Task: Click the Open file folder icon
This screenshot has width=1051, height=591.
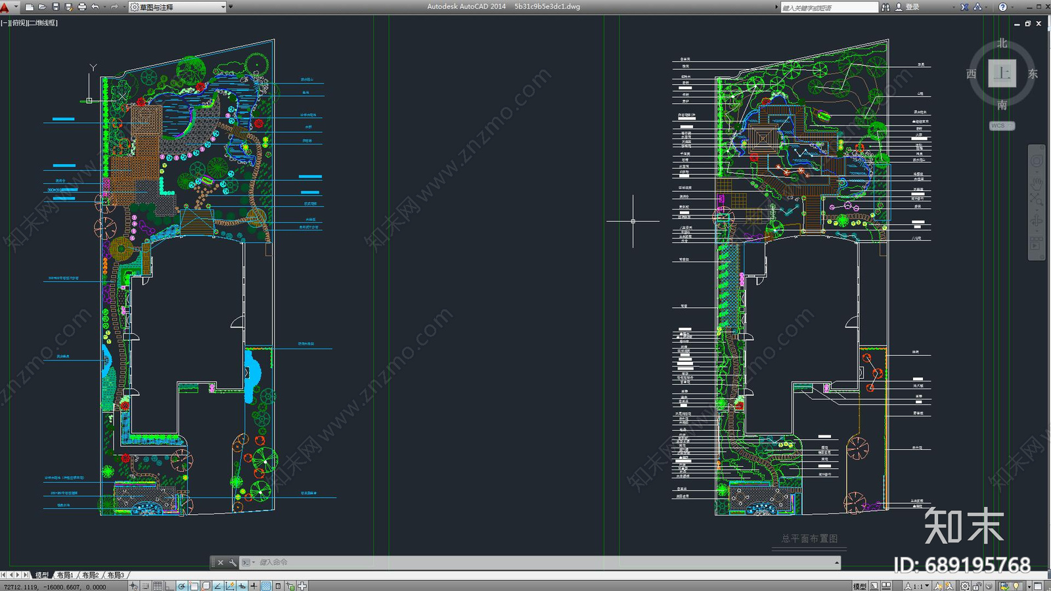Action: tap(43, 7)
